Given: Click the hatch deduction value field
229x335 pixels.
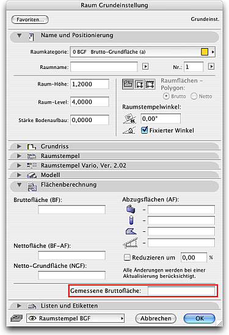Looking at the screenshot, I should 181,231.
